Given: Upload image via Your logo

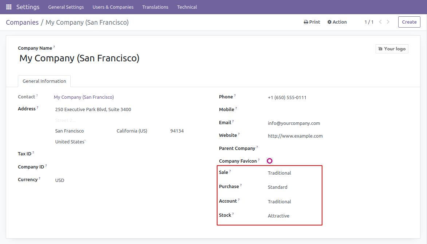Looking at the screenshot, I should pos(392,49).
